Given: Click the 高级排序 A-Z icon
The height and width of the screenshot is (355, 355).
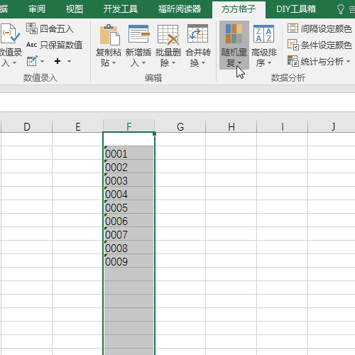Looking at the screenshot, I should point(263,34).
